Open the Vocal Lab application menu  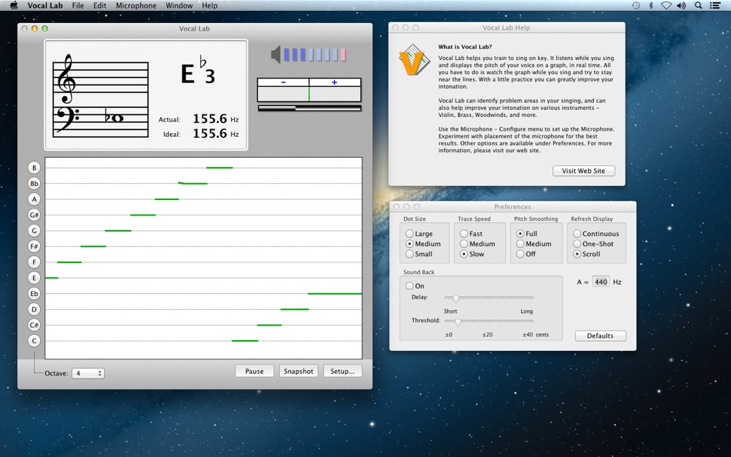coord(45,5)
